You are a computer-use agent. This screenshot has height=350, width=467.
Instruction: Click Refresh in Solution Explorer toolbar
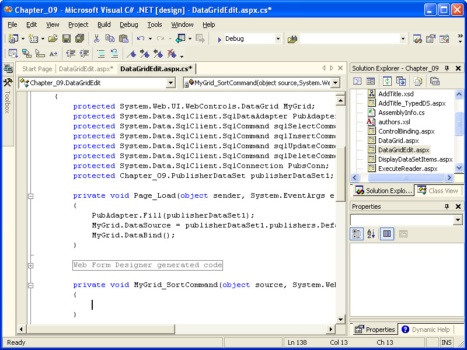click(387, 81)
